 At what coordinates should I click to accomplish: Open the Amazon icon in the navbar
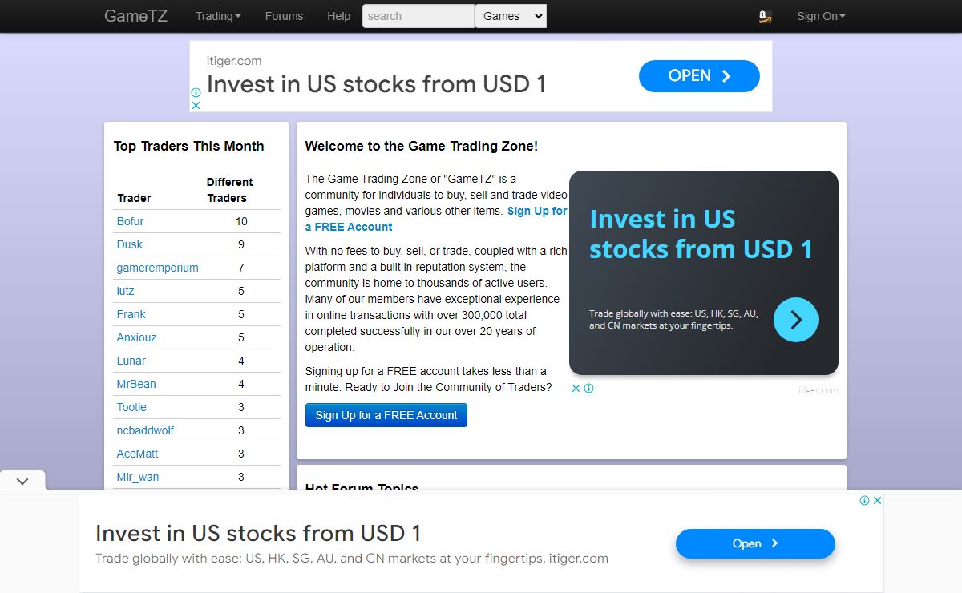tap(765, 16)
